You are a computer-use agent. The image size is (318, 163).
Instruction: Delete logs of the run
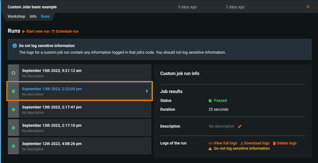(285, 143)
